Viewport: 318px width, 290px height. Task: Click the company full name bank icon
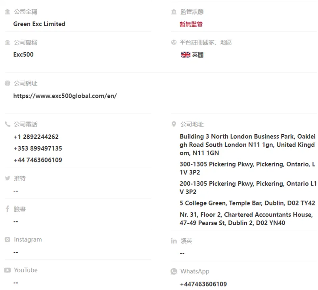pos(8,12)
